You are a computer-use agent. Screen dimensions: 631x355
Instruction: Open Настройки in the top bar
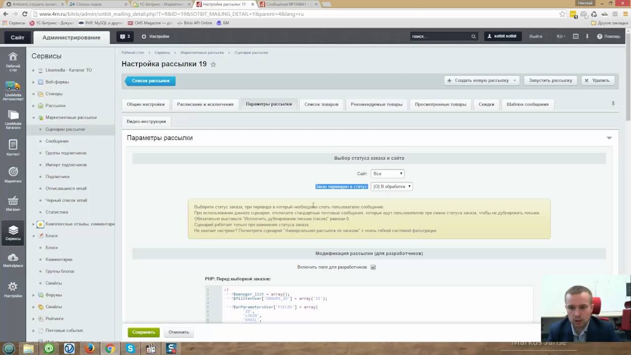[x=155, y=36]
